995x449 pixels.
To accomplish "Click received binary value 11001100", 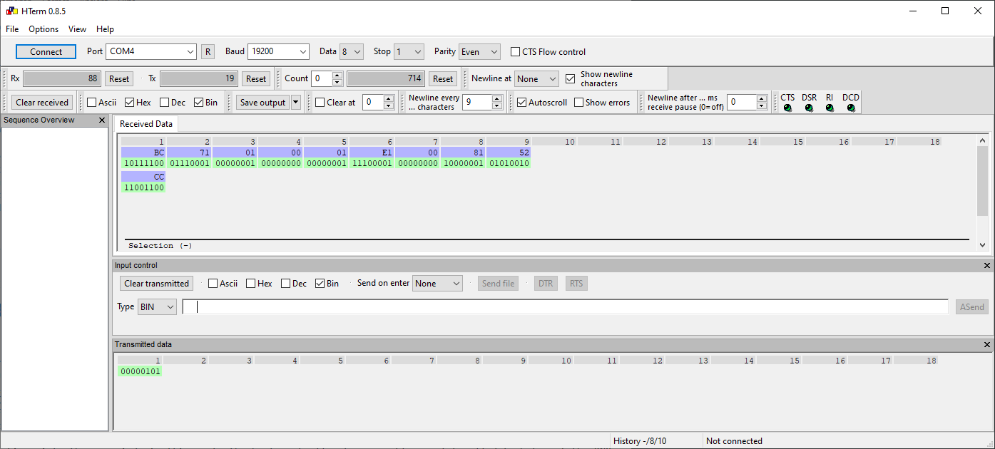I will click(143, 187).
